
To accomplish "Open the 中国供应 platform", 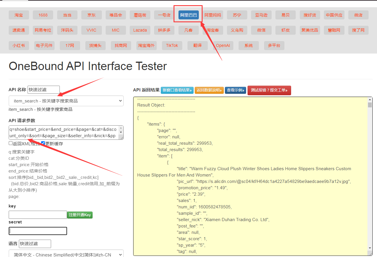I will pos(334,15).
